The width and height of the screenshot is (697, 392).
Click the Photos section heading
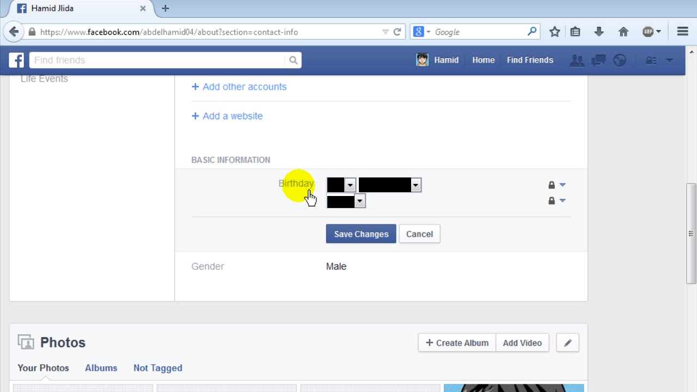tap(63, 342)
